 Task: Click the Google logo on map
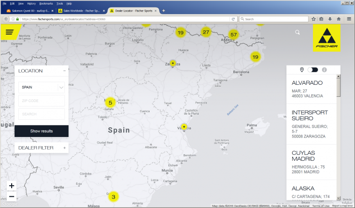[10, 204]
